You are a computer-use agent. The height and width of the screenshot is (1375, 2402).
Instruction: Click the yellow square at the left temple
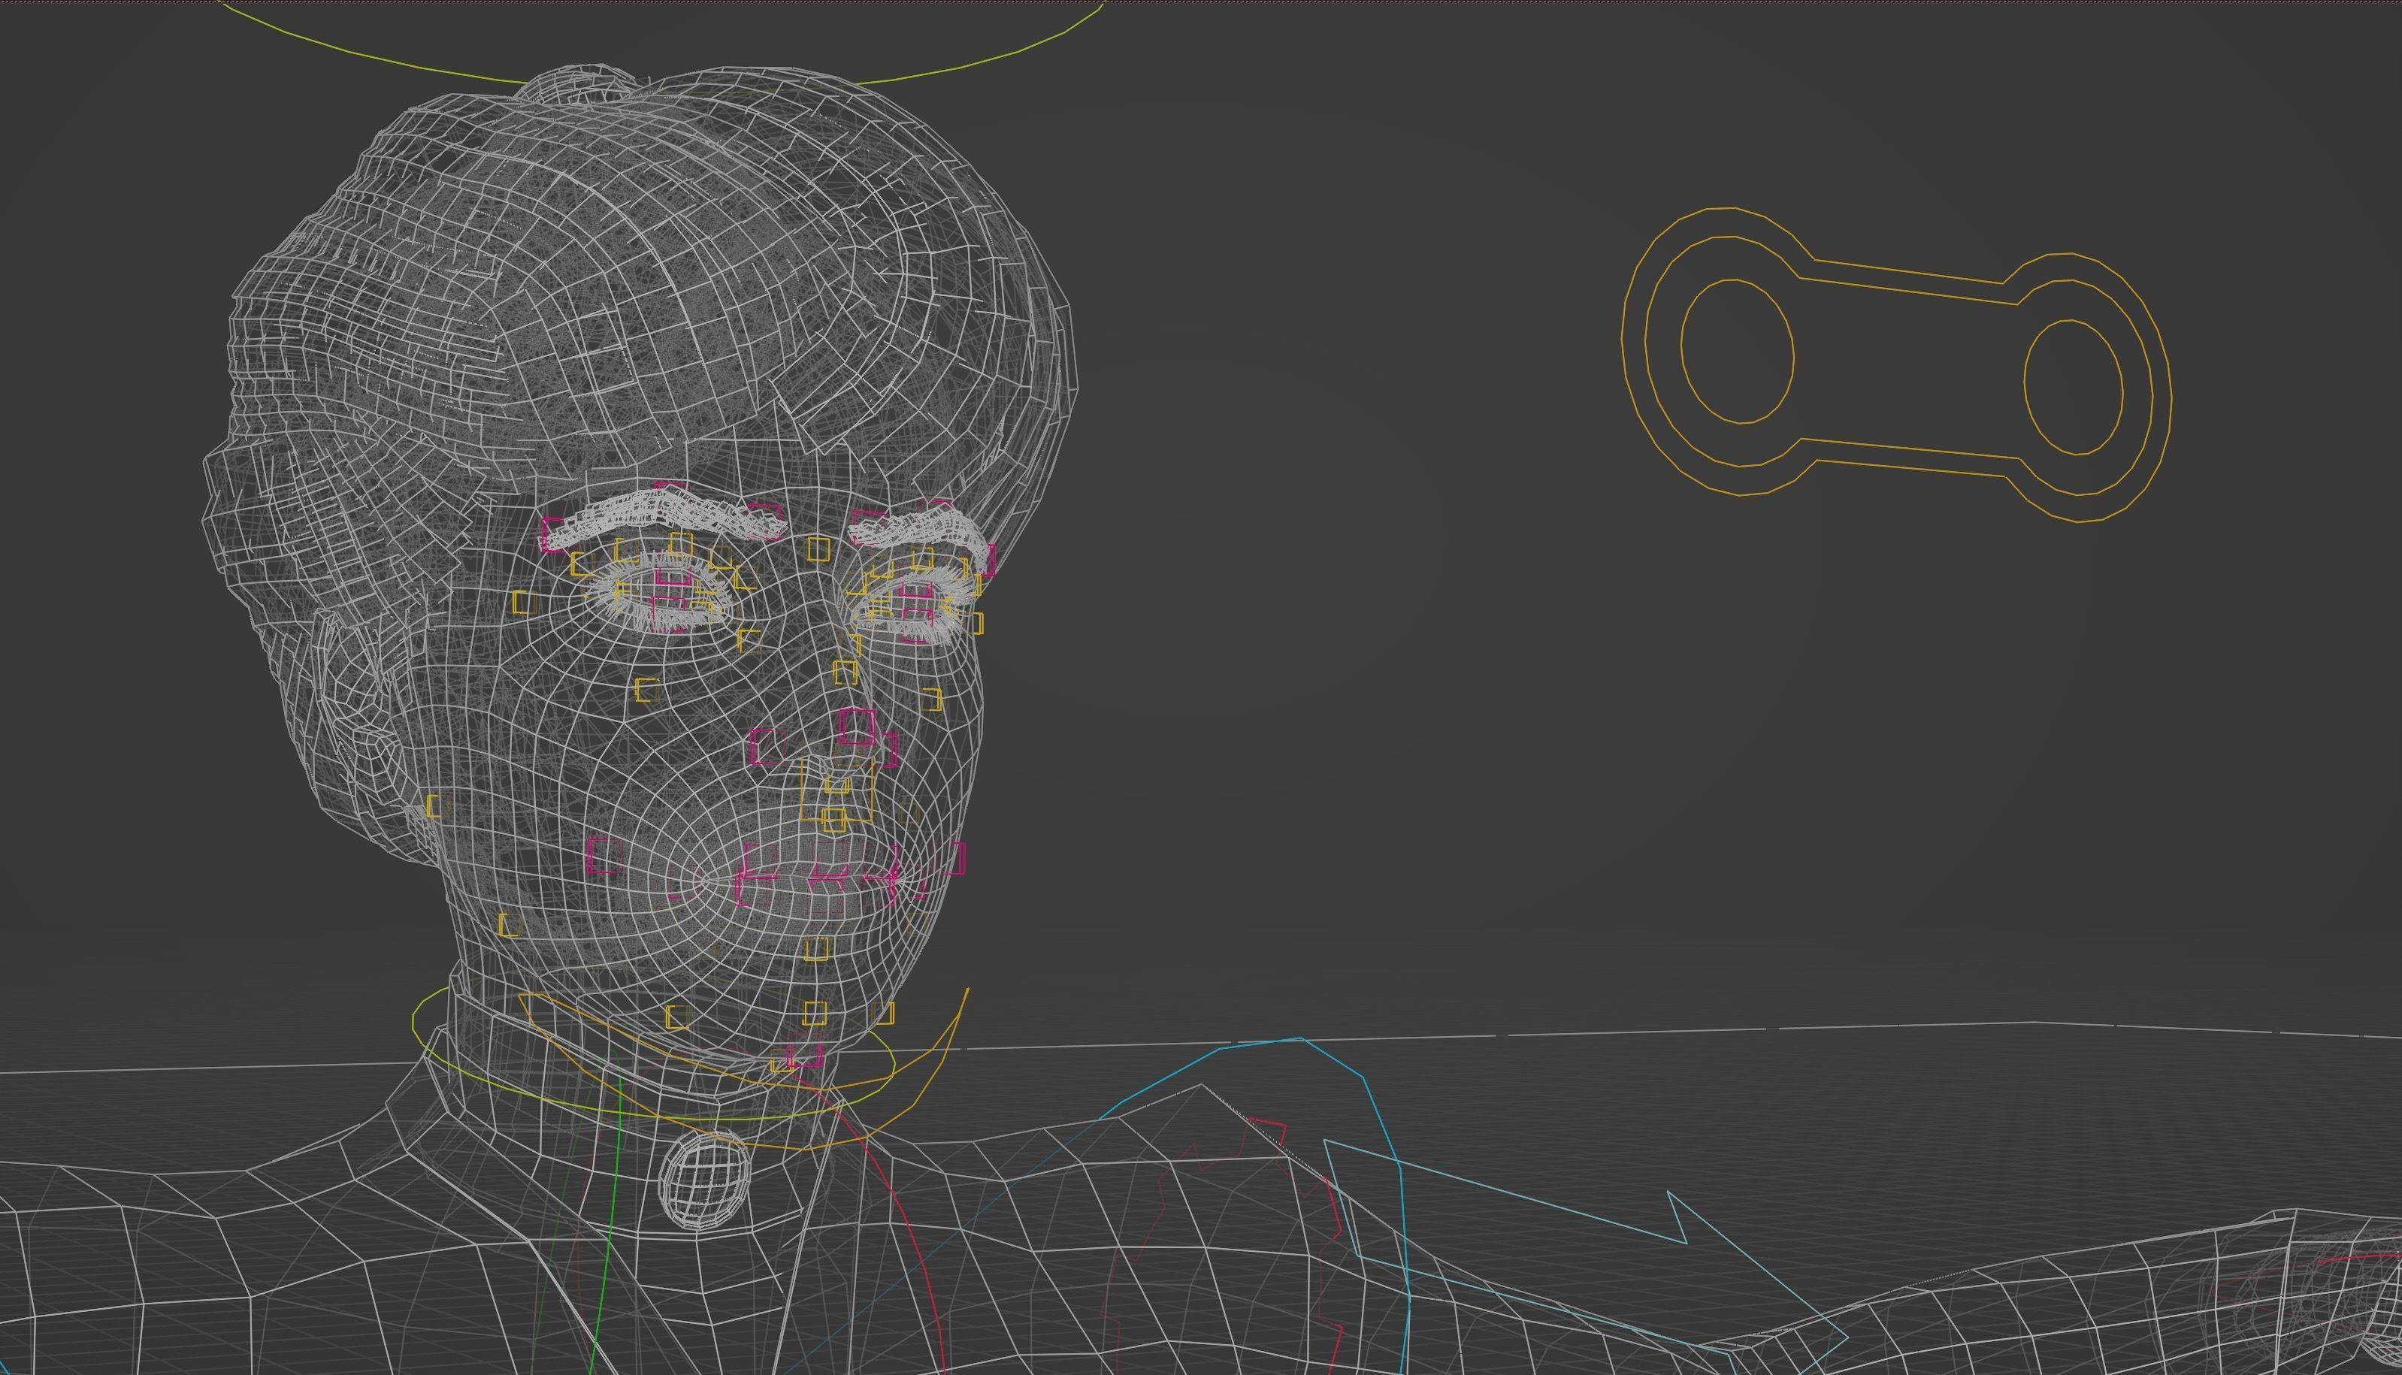pos(525,603)
